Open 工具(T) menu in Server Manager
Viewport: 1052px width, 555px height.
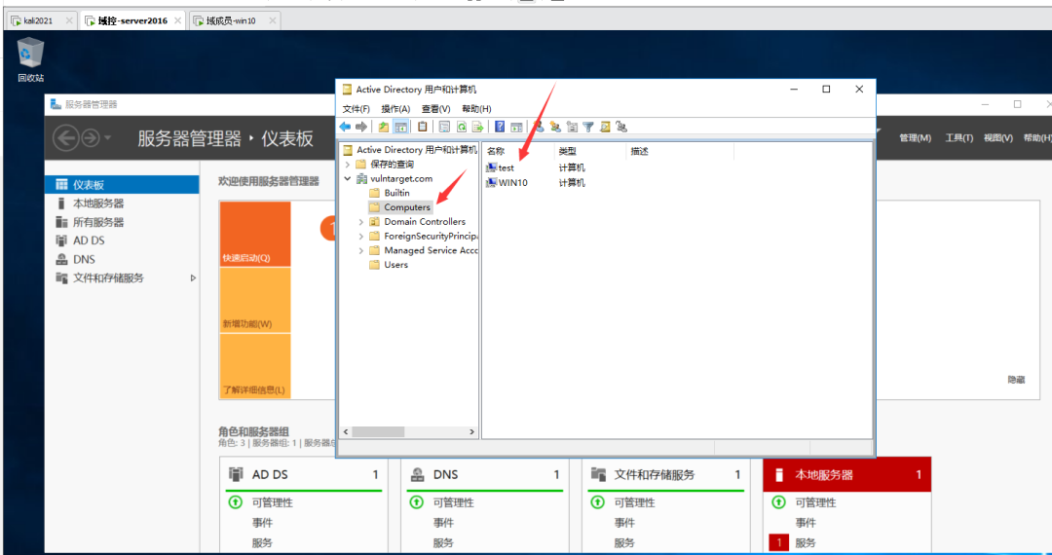point(958,137)
